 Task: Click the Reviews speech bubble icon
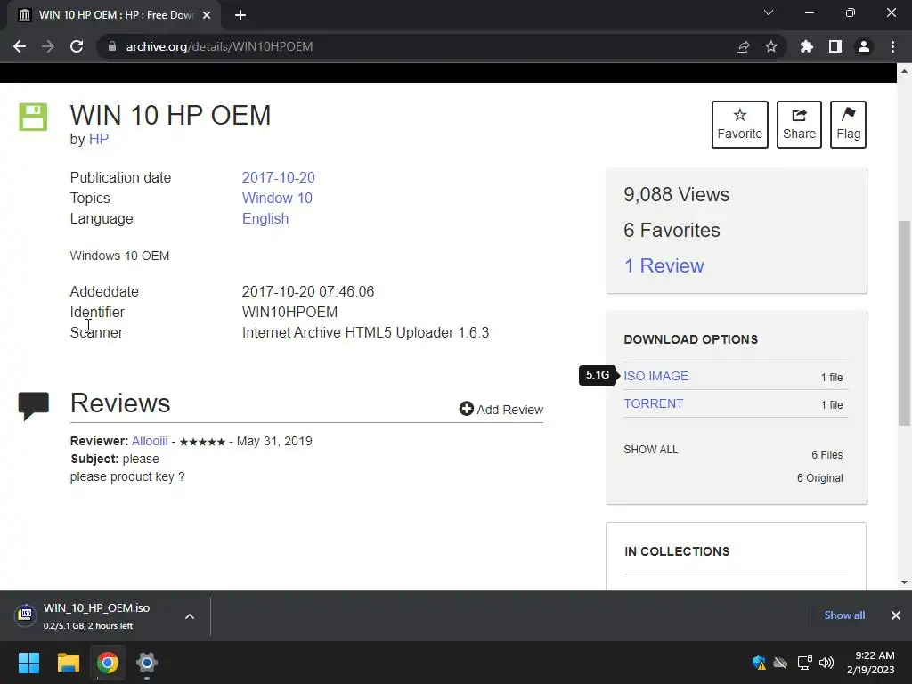click(x=33, y=406)
